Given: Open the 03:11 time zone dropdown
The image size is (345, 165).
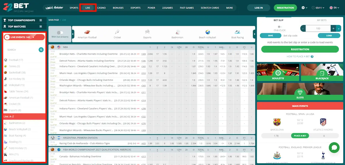Looking at the screenshot, I should point(319,8).
